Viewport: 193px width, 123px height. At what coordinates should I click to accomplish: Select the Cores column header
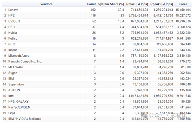coord(183,4)
